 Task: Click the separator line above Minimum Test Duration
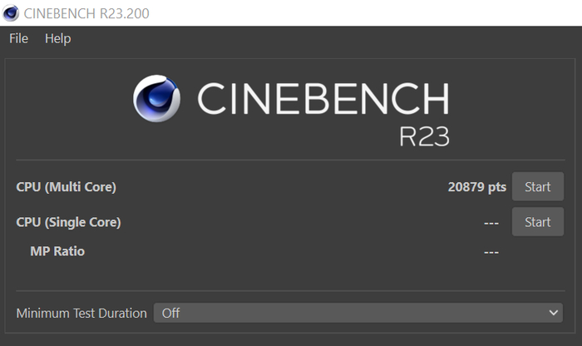tap(290, 291)
